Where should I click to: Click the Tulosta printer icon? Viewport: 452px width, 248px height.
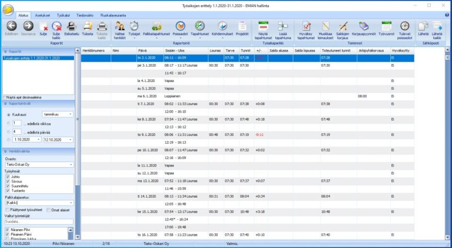(87, 28)
